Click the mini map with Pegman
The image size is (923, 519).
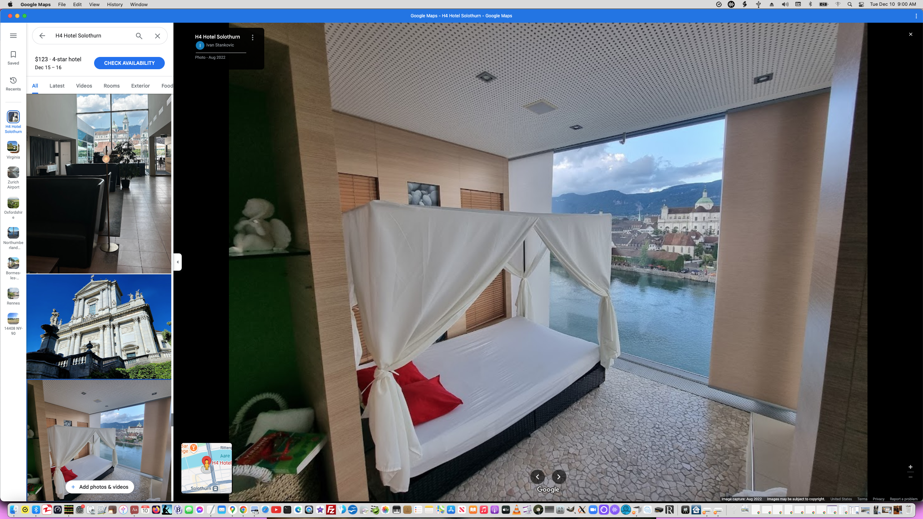(207, 468)
